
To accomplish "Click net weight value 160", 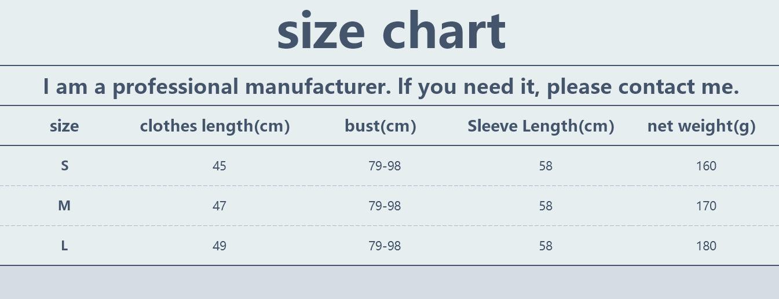I will [706, 166].
